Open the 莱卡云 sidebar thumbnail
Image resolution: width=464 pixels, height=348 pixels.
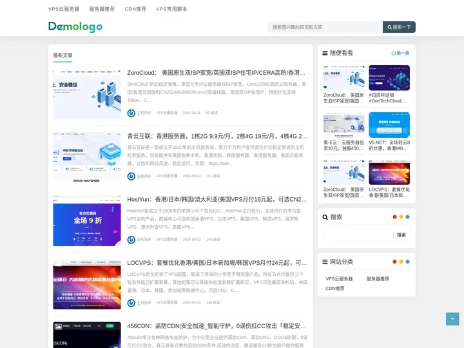344,125
